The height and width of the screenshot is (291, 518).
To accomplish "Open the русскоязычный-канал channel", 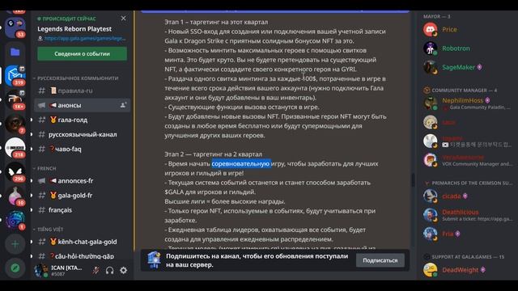I will [x=82, y=134].
